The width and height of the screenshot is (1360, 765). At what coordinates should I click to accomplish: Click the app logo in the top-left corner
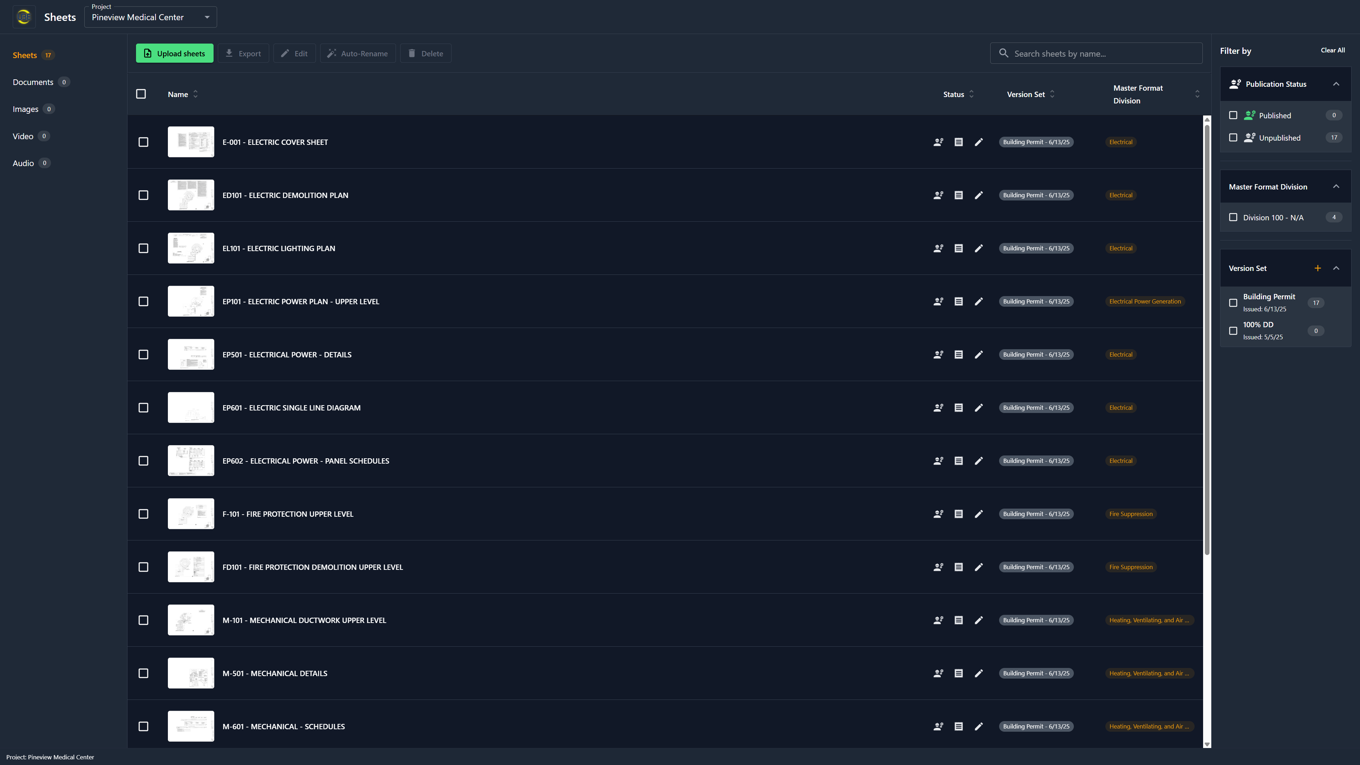click(24, 17)
